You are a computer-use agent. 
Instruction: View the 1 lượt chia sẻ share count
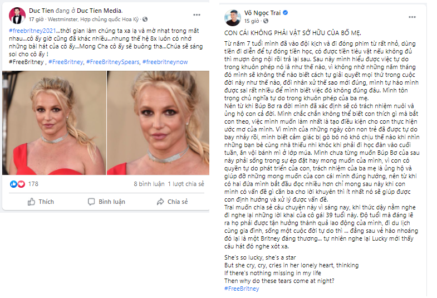tap(186, 184)
